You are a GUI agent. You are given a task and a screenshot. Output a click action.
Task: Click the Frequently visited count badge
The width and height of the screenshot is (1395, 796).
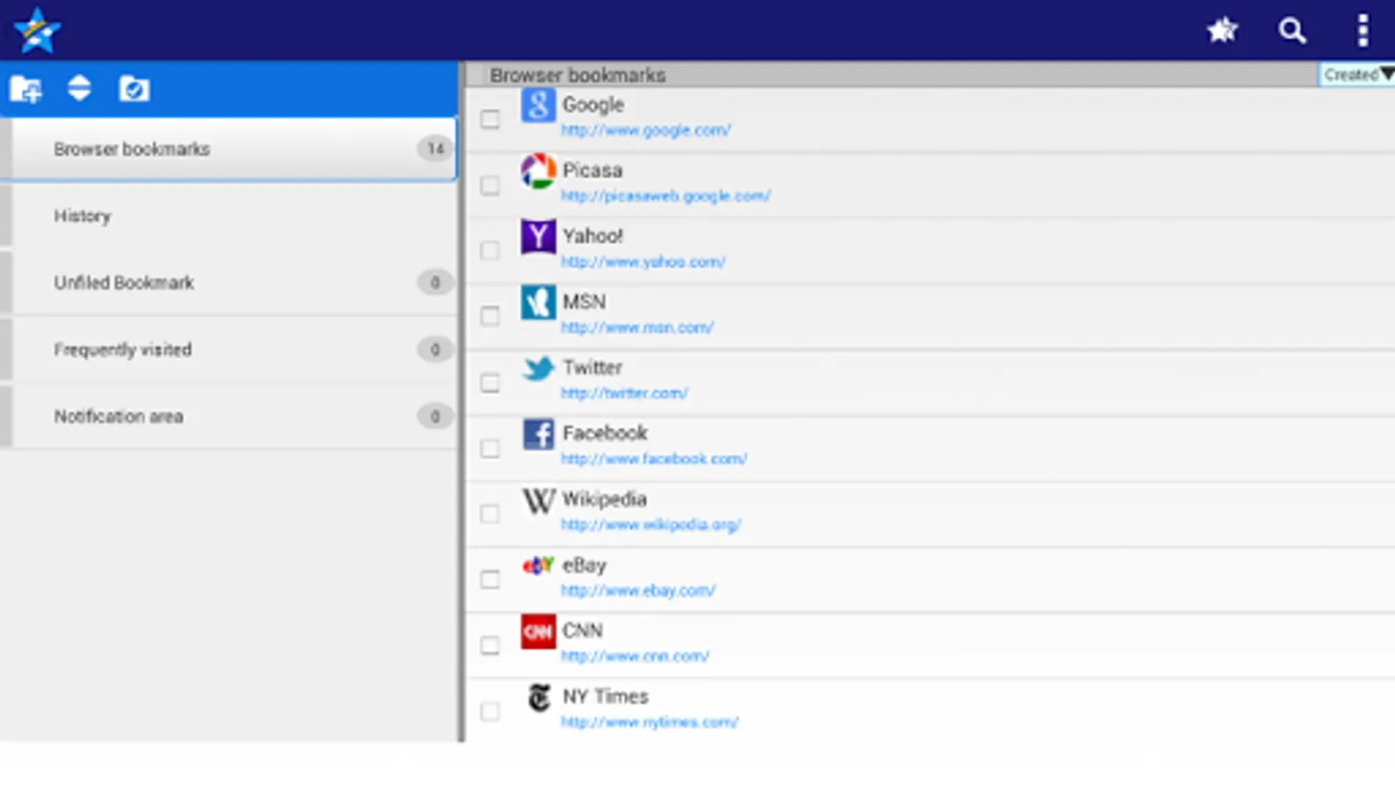coord(435,349)
